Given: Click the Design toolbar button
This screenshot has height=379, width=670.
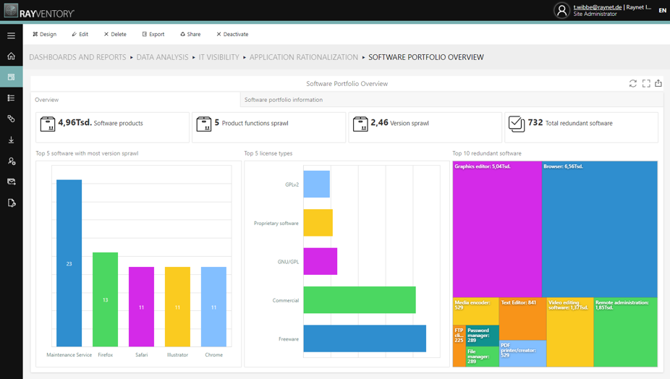Looking at the screenshot, I should pos(44,34).
